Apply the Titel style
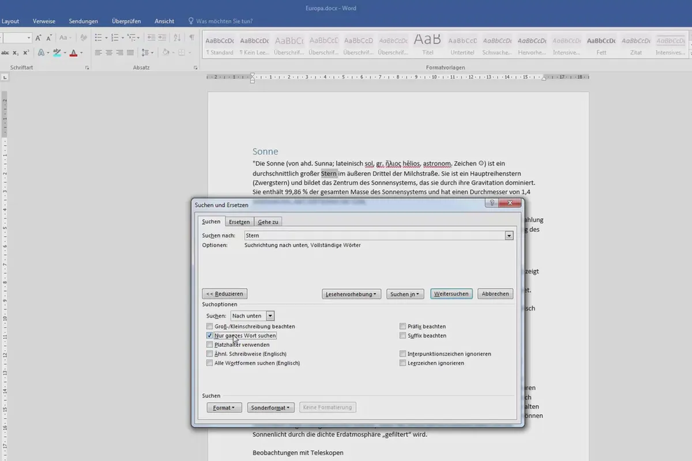Image resolution: width=692 pixels, height=461 pixels. (427, 45)
